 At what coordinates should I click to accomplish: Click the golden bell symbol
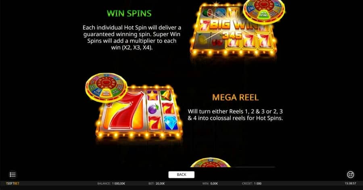[166, 95]
